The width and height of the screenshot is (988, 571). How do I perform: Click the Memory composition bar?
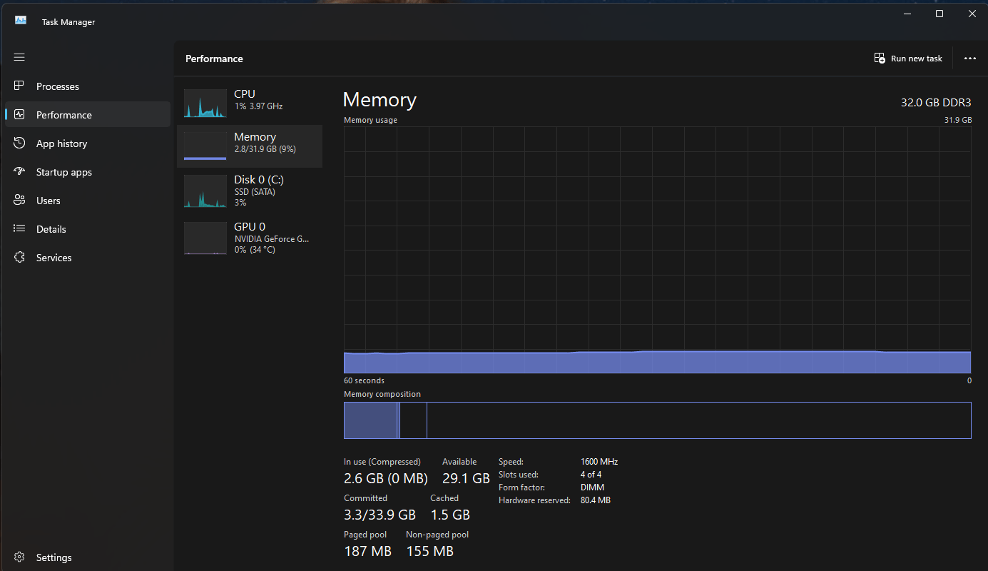click(x=657, y=420)
